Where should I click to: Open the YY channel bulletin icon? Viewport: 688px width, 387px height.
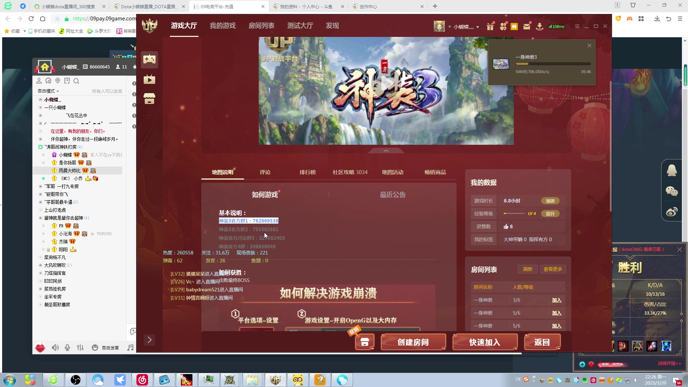point(67,81)
